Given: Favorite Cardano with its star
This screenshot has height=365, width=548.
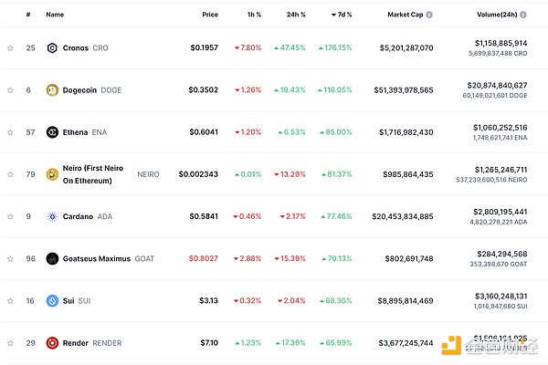Looking at the screenshot, I should point(10,216).
